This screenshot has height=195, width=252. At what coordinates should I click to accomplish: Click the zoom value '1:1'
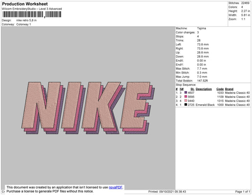point(243,19)
